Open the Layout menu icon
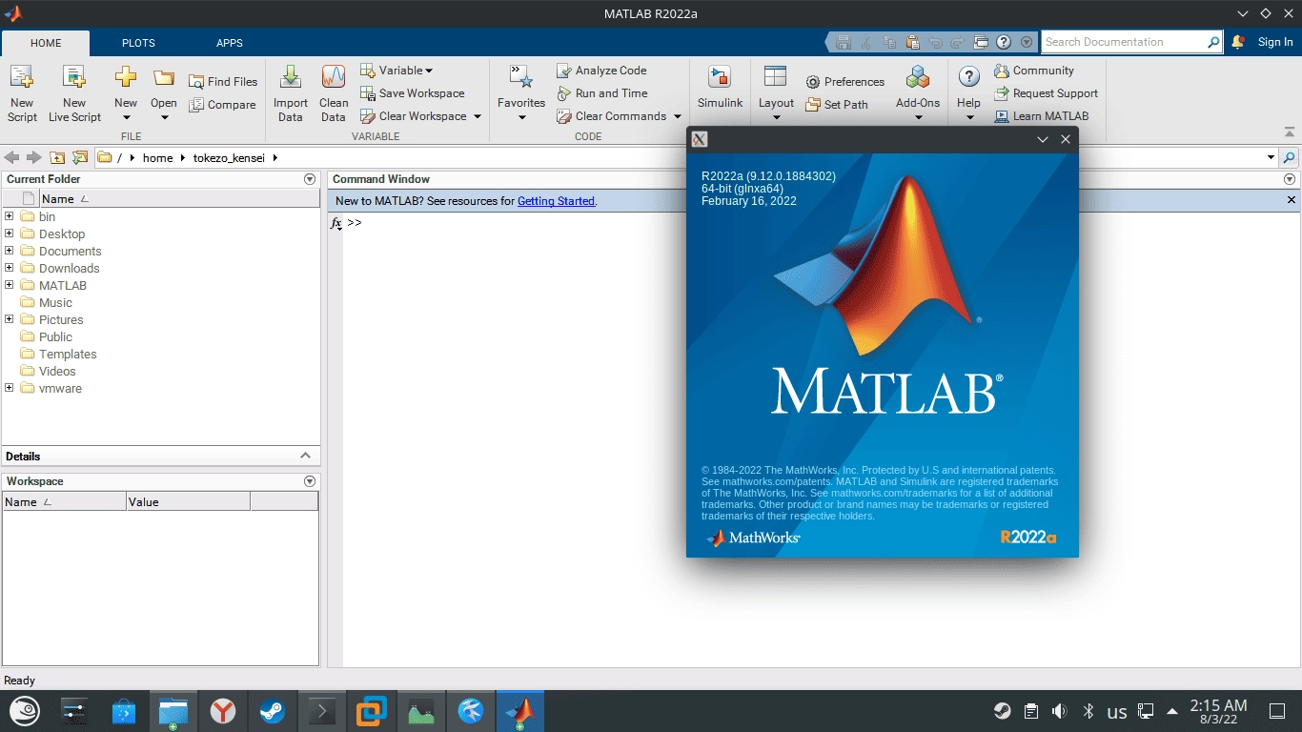Image resolution: width=1302 pixels, height=732 pixels. [x=776, y=77]
